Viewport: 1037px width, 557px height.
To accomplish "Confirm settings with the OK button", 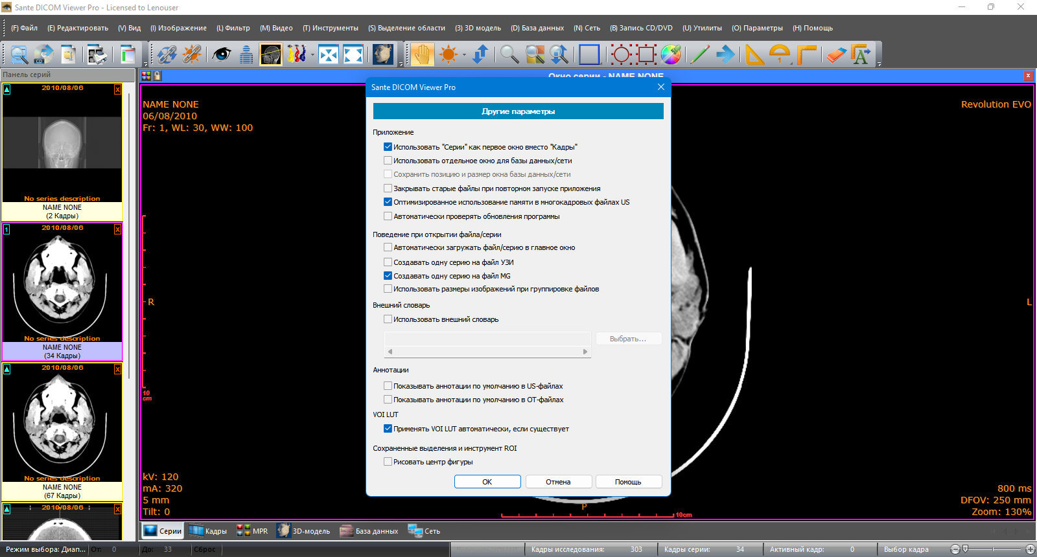I will pos(487,482).
